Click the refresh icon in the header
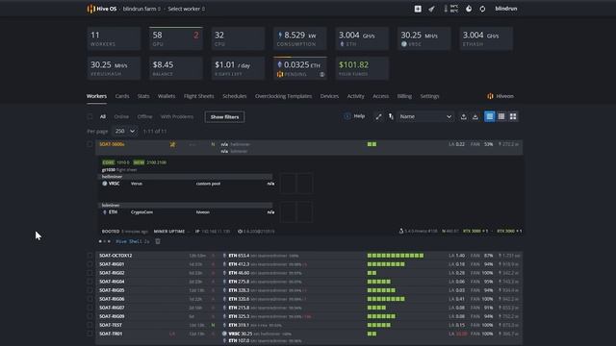Viewport: 616px width, 346px height. tap(482, 9)
